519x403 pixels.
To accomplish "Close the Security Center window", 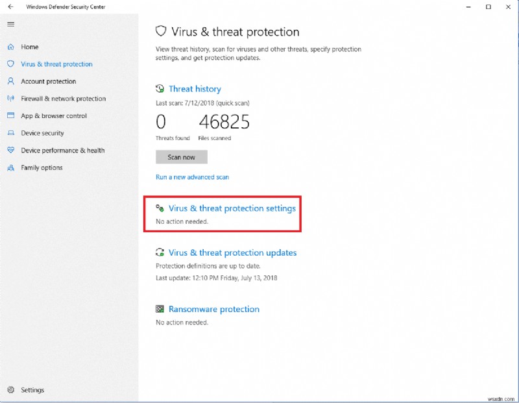I will (x=508, y=6).
